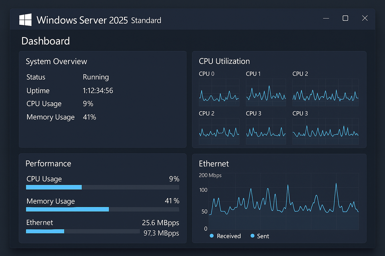This screenshot has height=256, width=385.
Task: Select the Running status value
Action: [95, 77]
